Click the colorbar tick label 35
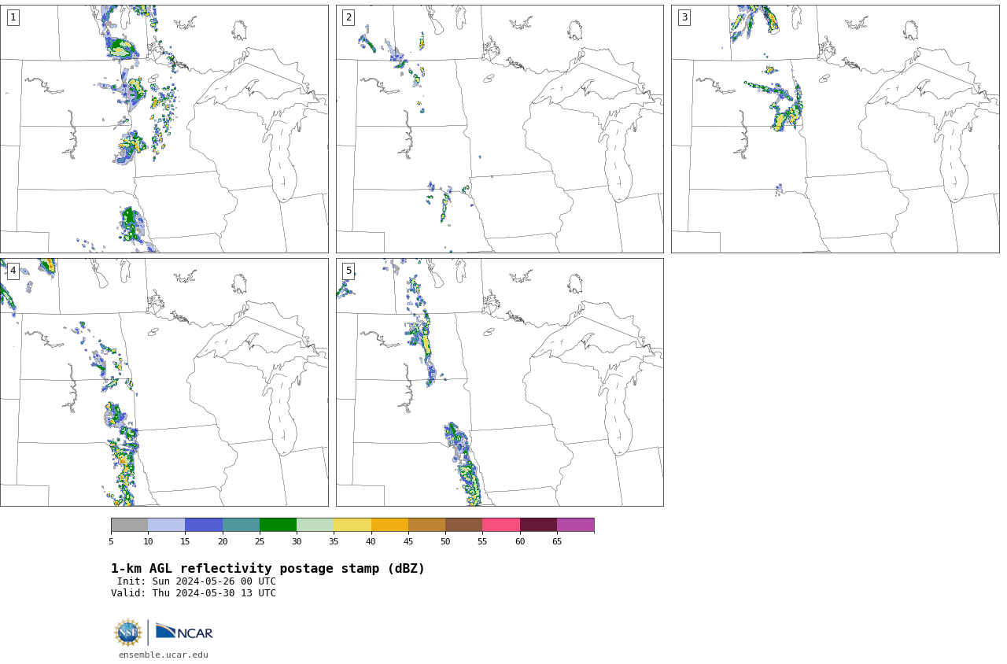 334,541
